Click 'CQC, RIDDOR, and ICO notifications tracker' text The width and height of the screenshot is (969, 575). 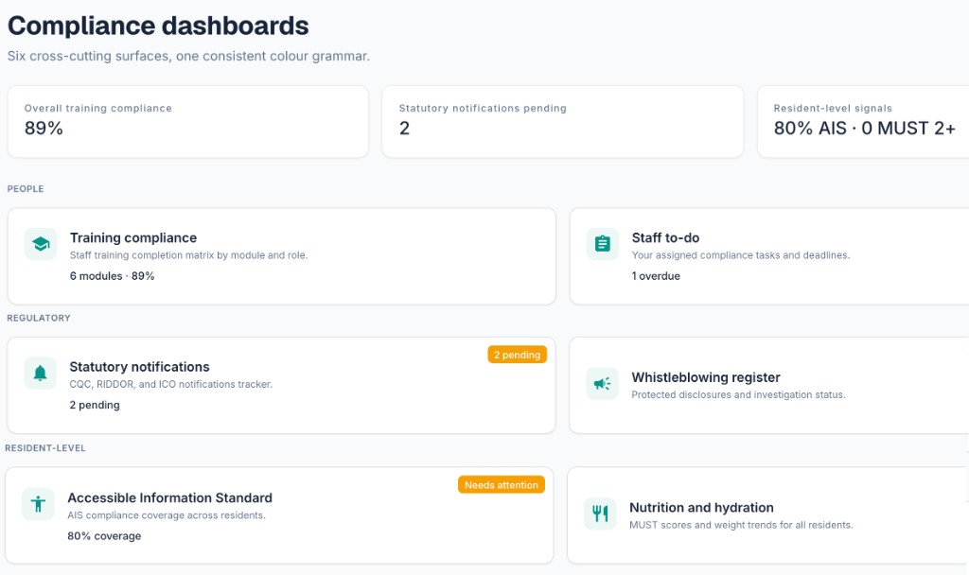point(170,384)
